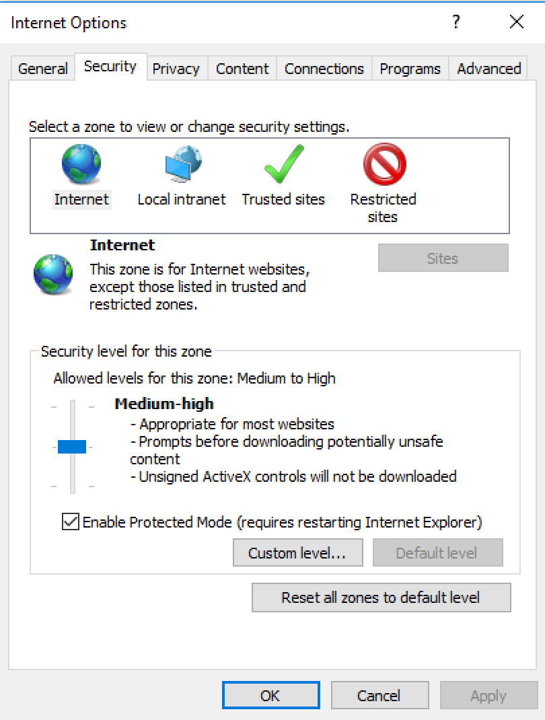545x720 pixels.
Task: Open the Privacy tab
Action: 176,69
